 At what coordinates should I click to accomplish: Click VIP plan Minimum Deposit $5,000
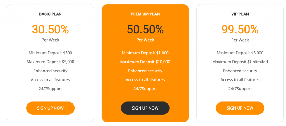point(240,53)
